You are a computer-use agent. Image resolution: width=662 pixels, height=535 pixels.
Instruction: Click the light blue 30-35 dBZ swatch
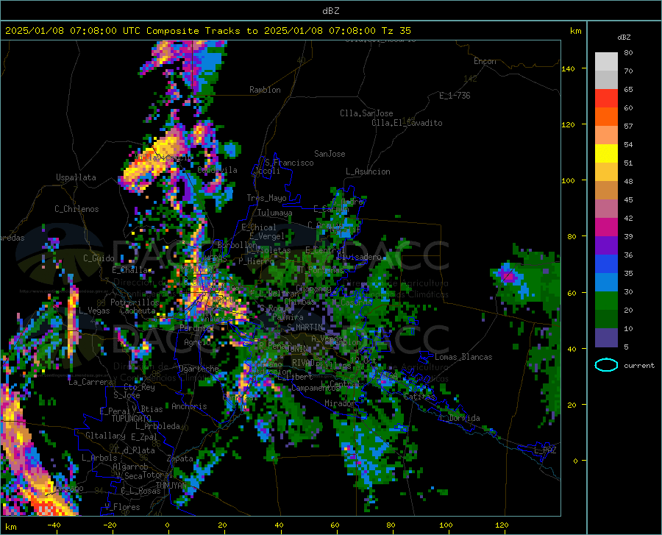click(x=606, y=283)
